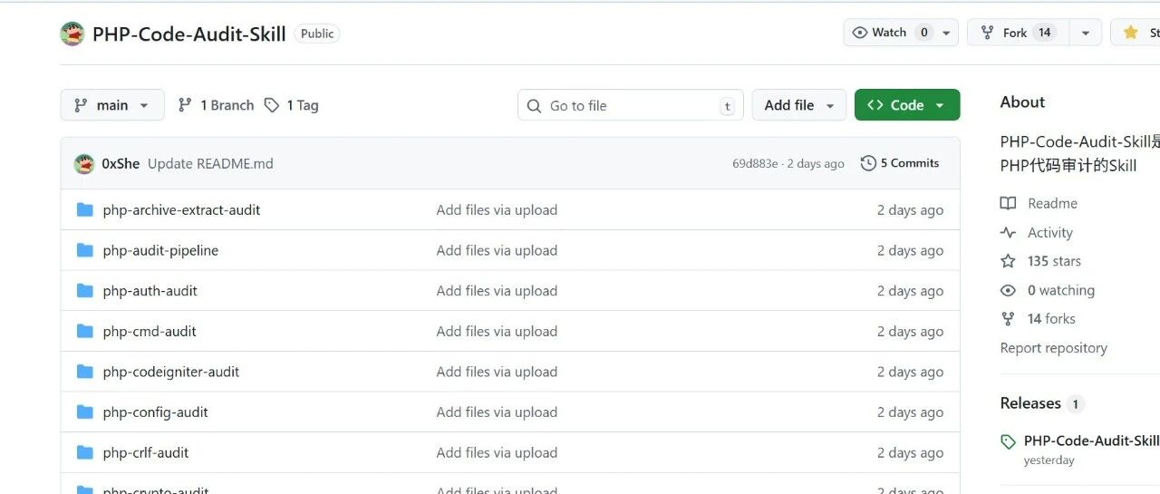Image resolution: width=1160 pixels, height=494 pixels.
Task: Open commit hash 69d883e
Action: pyautogui.click(x=755, y=164)
